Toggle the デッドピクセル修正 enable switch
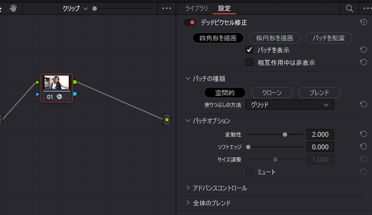This screenshot has width=372, height=215. (190, 23)
